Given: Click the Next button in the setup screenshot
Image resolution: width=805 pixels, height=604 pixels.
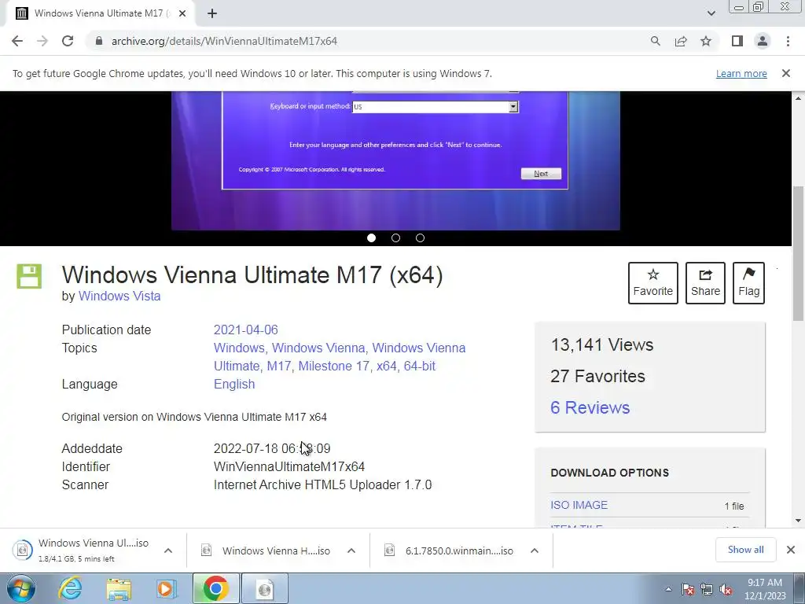Looking at the screenshot, I should [x=541, y=174].
